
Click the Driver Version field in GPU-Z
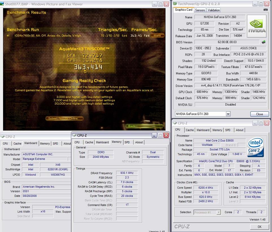pos(230,85)
